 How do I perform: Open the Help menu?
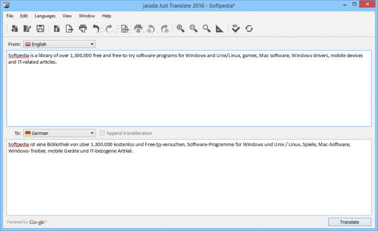107,16
